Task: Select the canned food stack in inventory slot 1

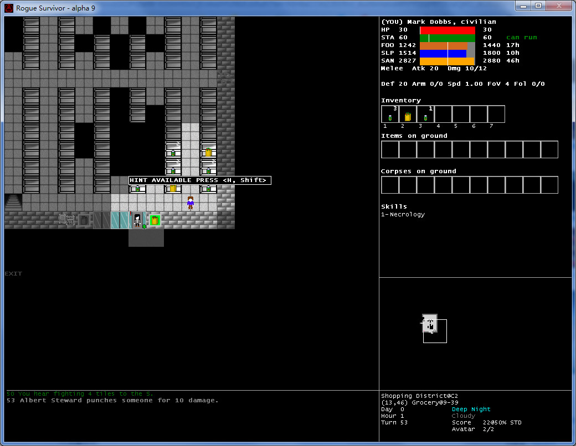Action: pyautogui.click(x=390, y=114)
